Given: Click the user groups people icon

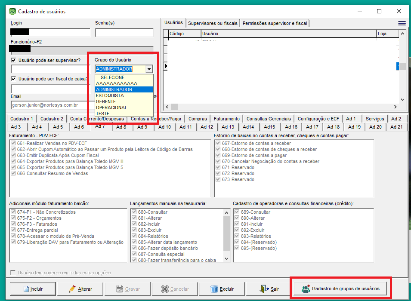Looking at the screenshot, I should pos(306,289).
